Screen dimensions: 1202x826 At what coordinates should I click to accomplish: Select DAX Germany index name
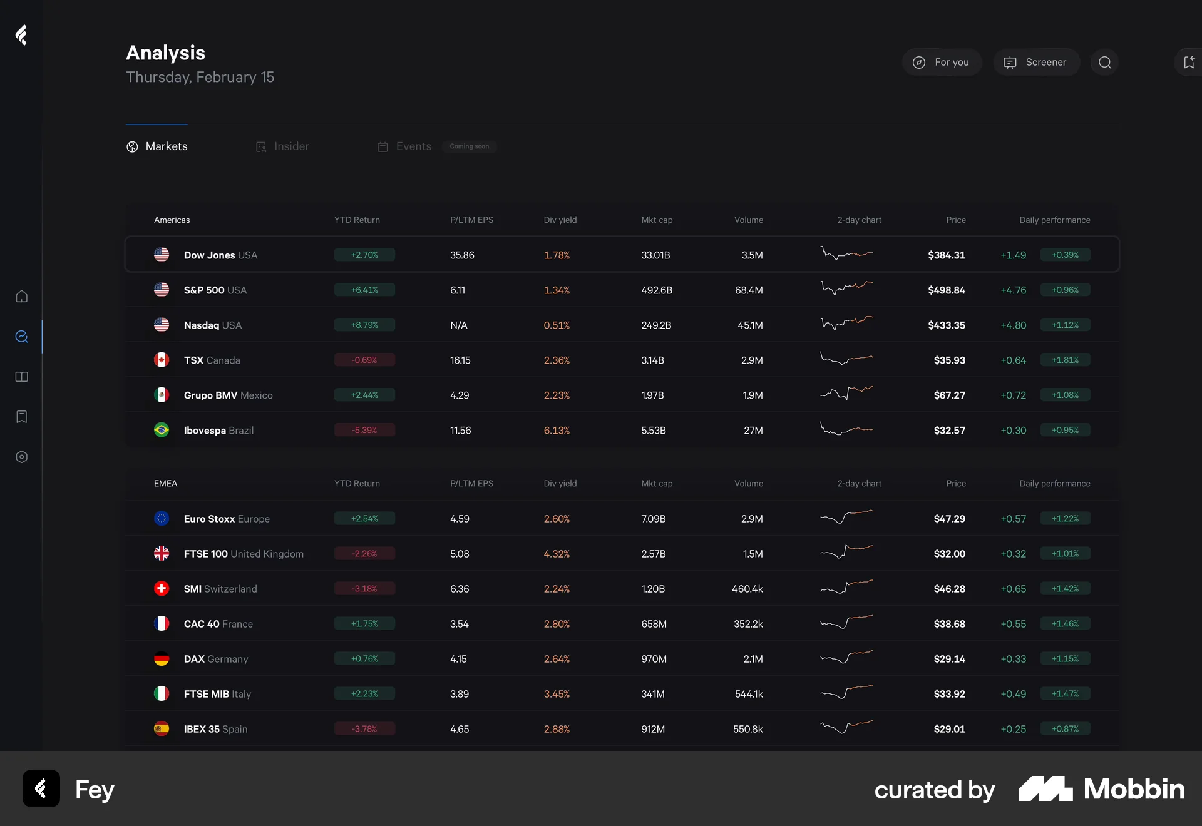pos(216,659)
